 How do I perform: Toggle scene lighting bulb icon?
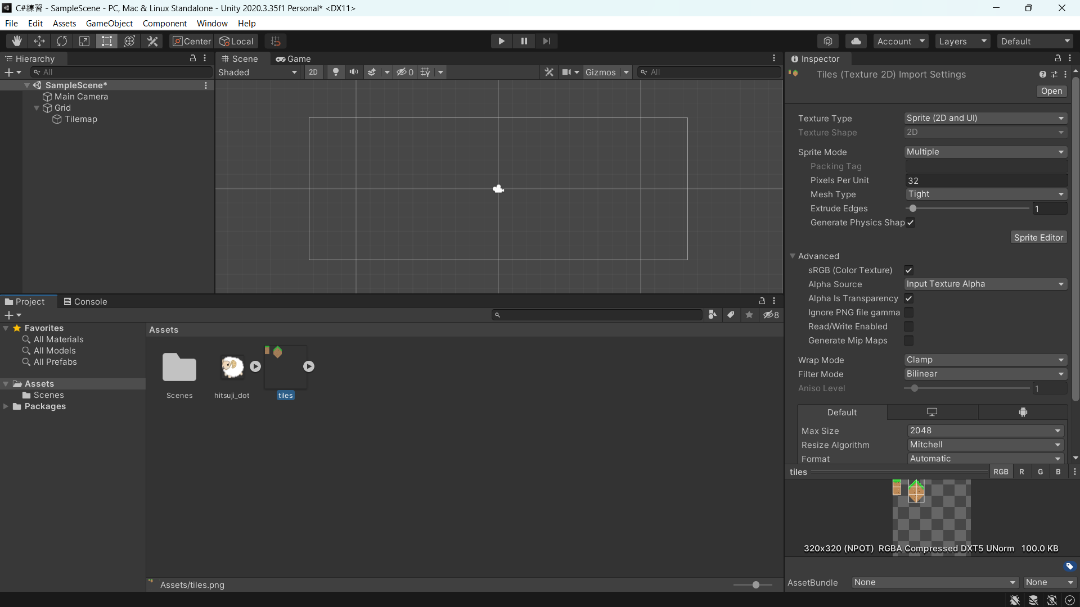coord(336,72)
